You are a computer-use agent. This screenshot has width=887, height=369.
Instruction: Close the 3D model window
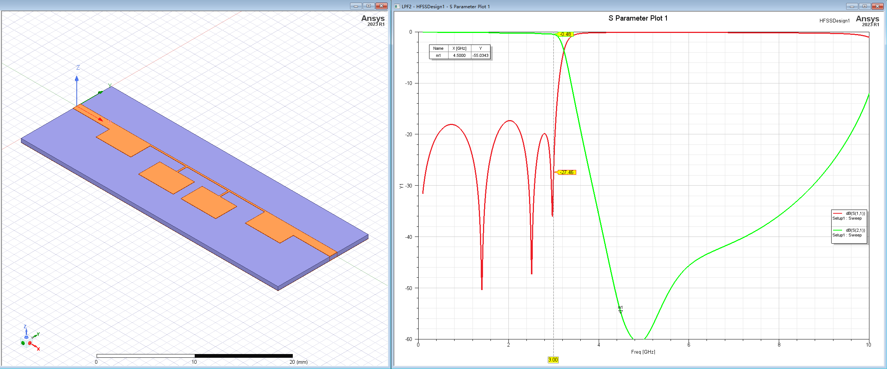pos(381,6)
